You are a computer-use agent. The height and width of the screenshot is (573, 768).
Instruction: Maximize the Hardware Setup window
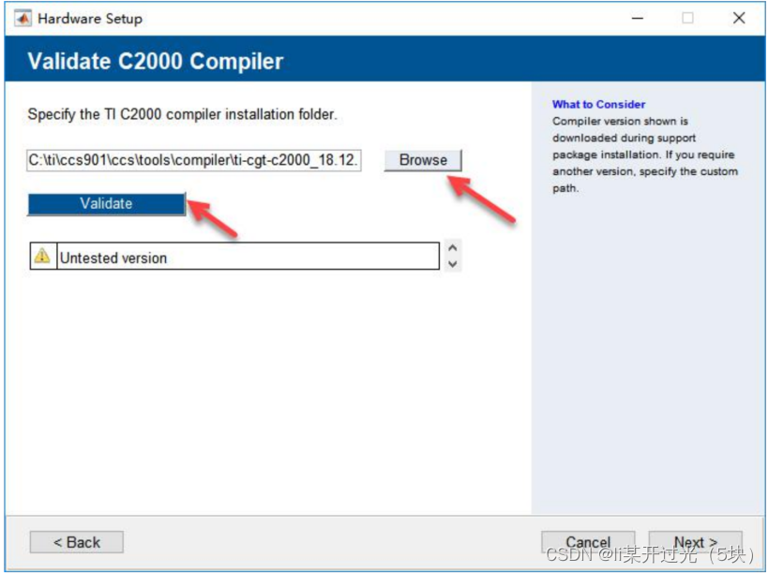687,19
